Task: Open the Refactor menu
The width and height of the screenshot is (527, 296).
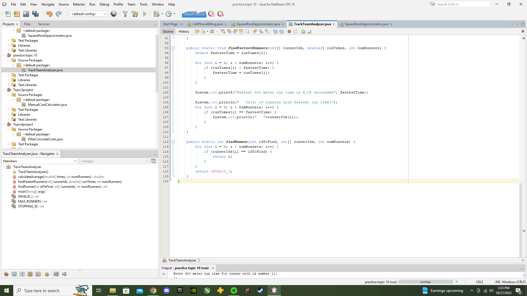Action: coord(79,4)
